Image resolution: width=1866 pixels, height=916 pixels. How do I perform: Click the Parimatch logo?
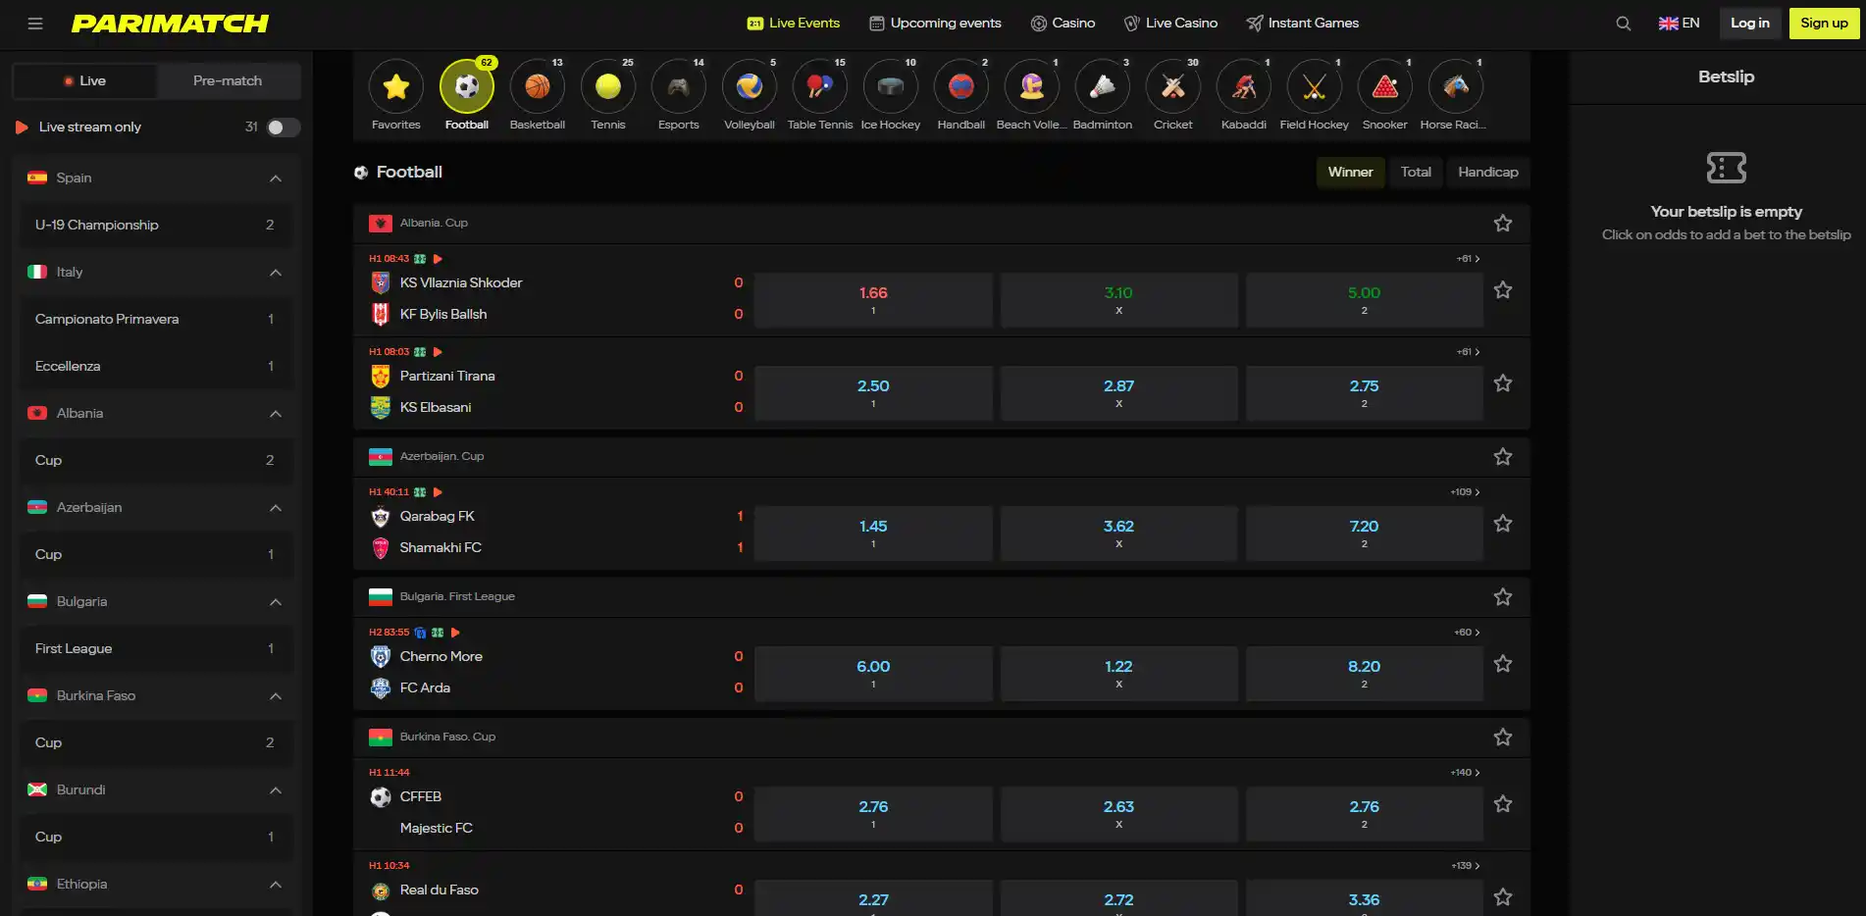coord(170,24)
